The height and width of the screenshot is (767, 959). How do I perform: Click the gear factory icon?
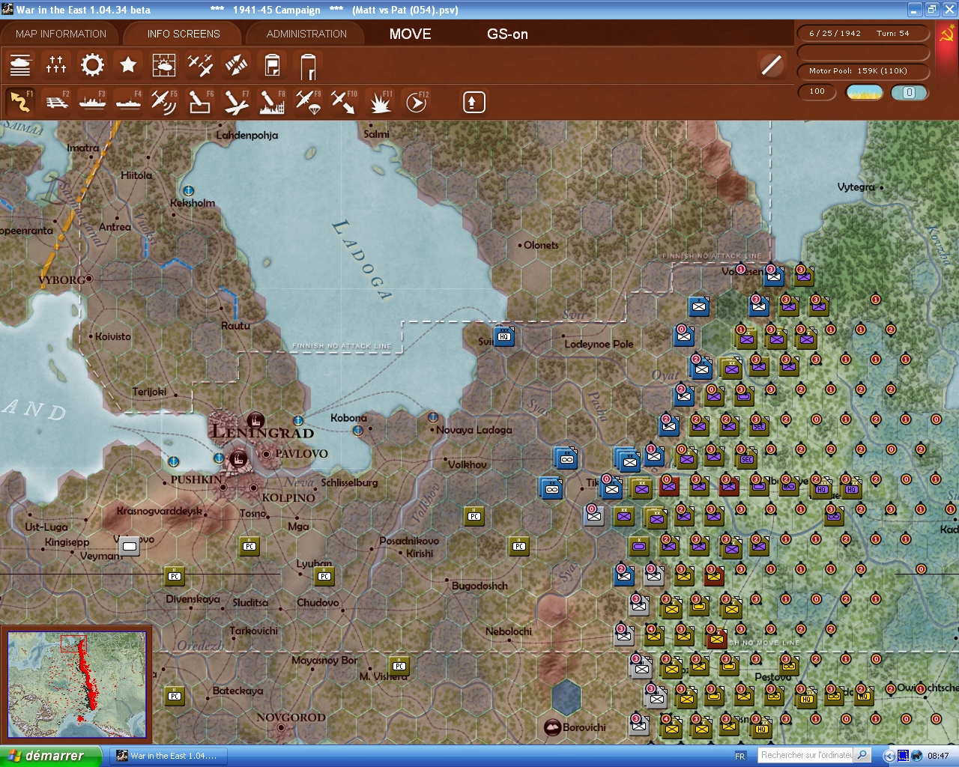(x=92, y=65)
